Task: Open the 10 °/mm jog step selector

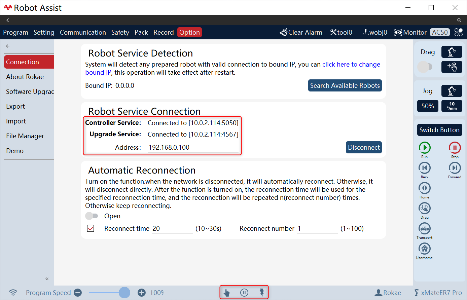Action: (452, 106)
